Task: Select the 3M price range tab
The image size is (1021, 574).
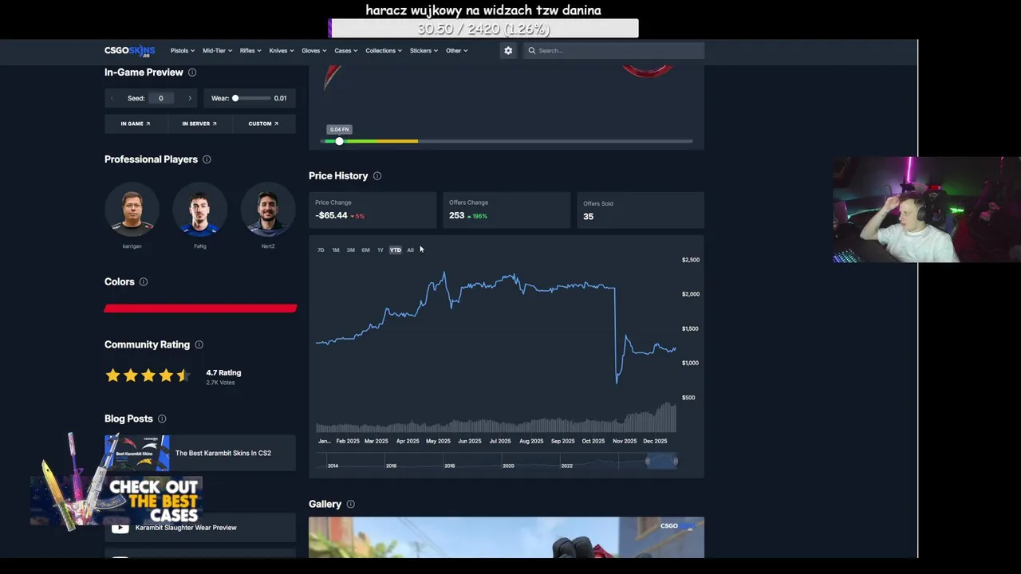Action: 350,250
